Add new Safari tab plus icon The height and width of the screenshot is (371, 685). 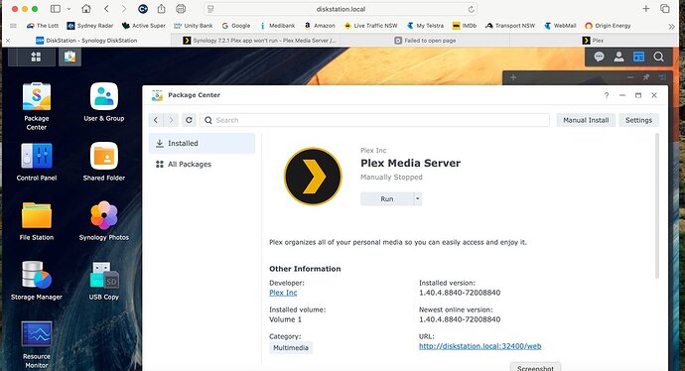[645, 9]
